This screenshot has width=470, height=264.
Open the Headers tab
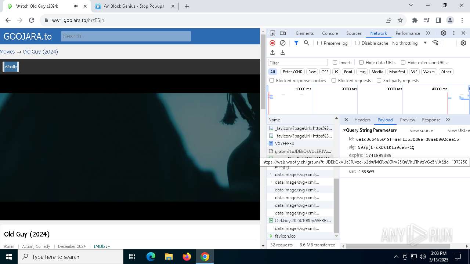pos(362,120)
